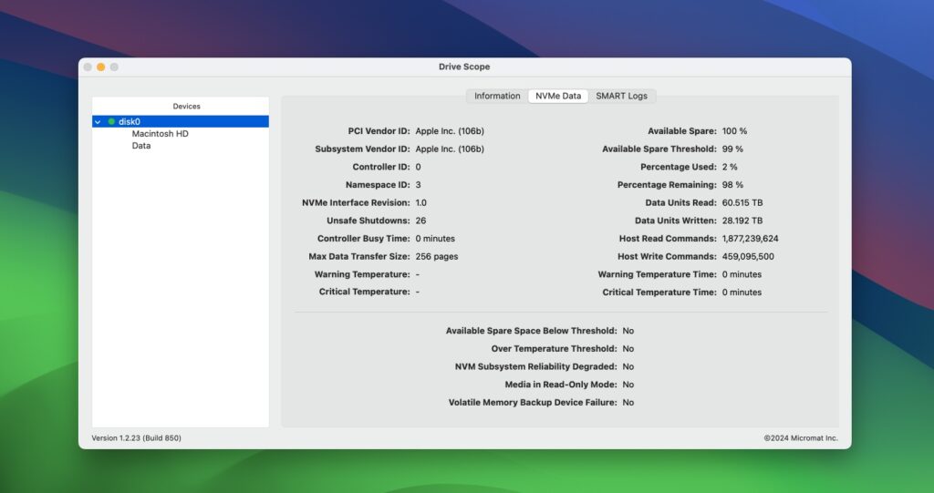934x493 pixels.
Task: Close the Drive Scope window
Action: [88, 67]
